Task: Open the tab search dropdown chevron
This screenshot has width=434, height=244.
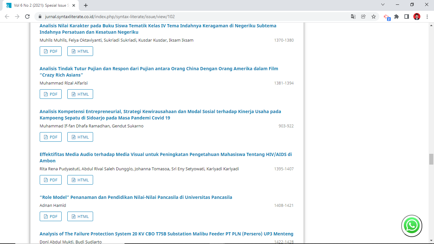Action: (x=383, y=5)
